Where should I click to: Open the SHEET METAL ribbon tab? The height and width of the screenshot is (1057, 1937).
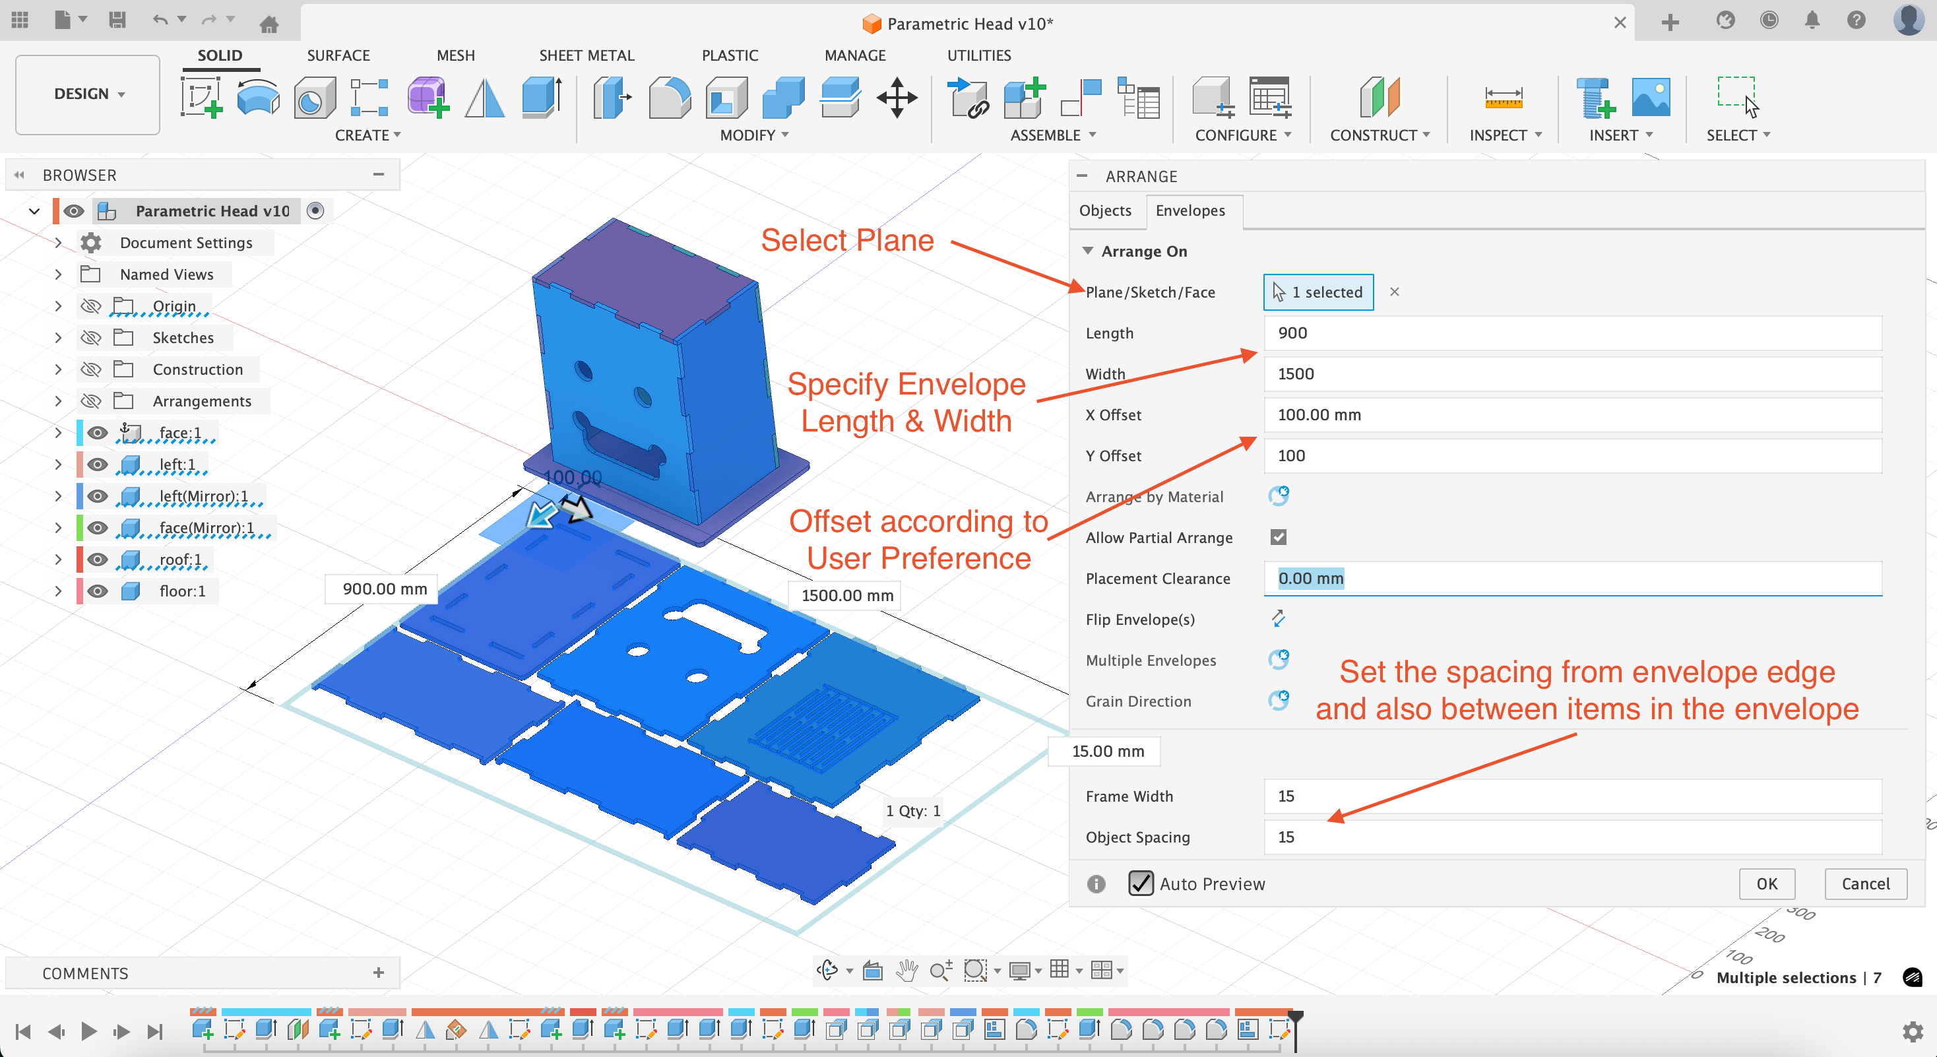tap(586, 55)
